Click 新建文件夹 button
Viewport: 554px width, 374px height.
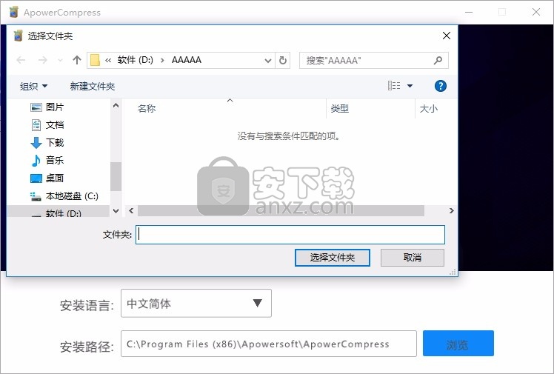pyautogui.click(x=93, y=86)
